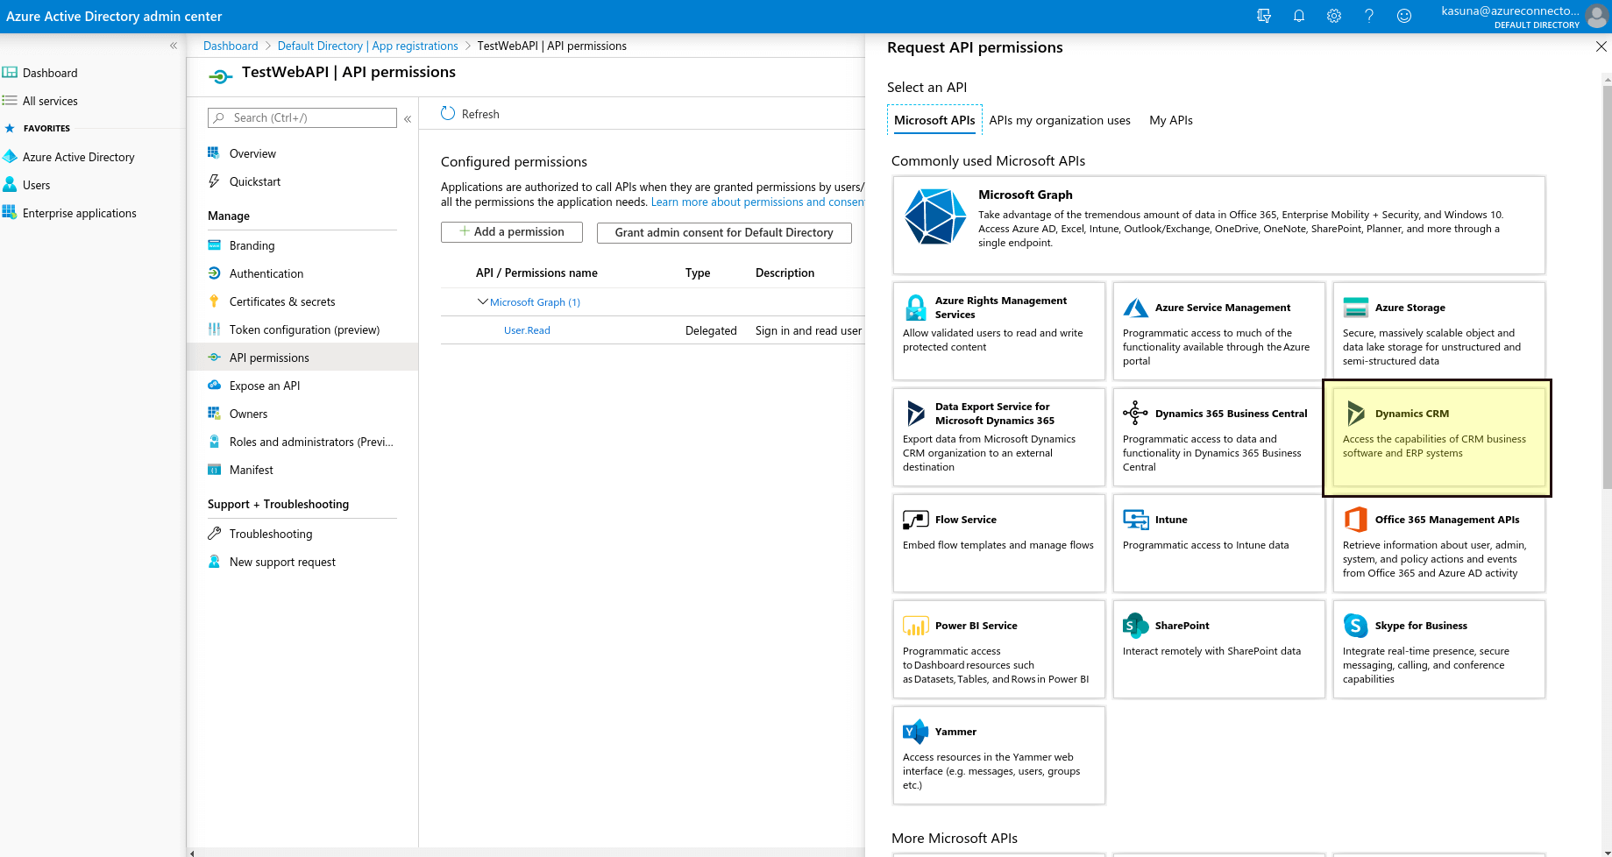Image resolution: width=1612 pixels, height=857 pixels.
Task: Open the Notifications bell icon
Action: pyautogui.click(x=1298, y=16)
